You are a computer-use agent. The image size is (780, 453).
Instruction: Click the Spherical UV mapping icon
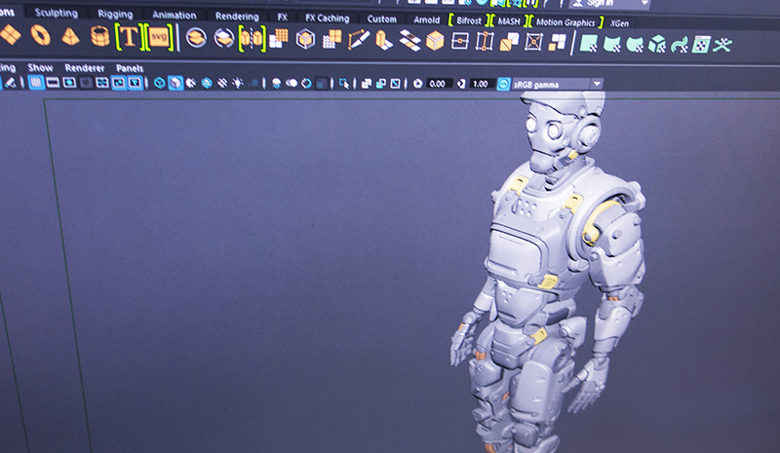coord(635,45)
